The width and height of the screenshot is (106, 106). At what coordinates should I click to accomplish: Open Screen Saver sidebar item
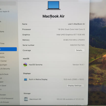tap(3, 86)
